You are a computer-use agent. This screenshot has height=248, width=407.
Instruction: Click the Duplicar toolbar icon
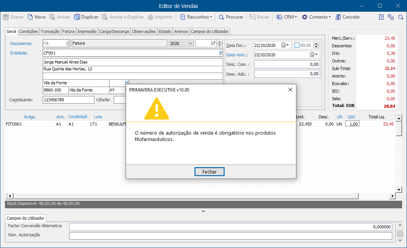click(x=77, y=17)
